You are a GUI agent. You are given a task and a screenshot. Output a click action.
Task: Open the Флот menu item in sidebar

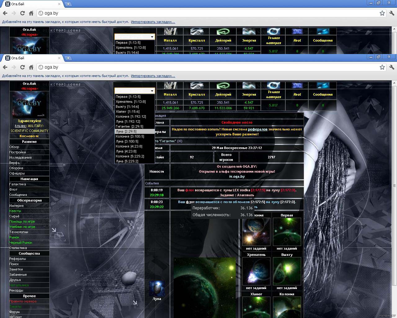tap(13, 189)
